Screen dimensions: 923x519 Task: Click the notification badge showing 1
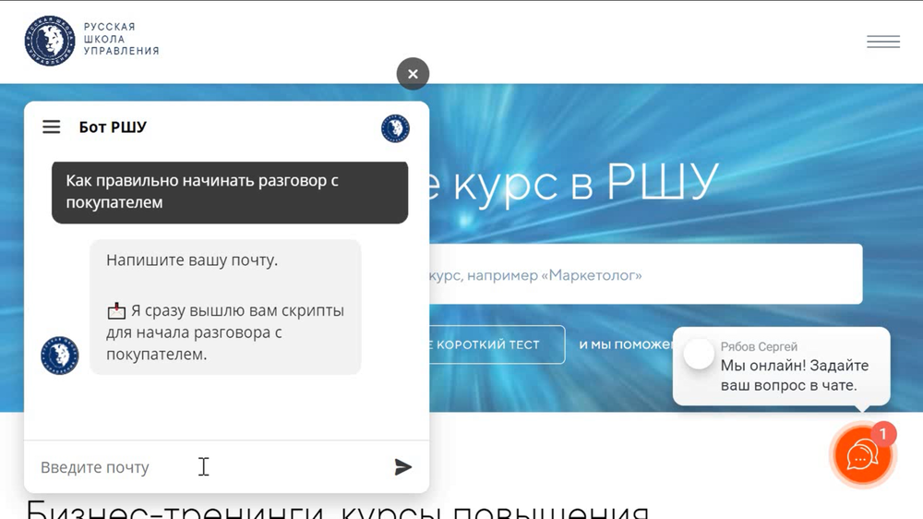click(882, 434)
